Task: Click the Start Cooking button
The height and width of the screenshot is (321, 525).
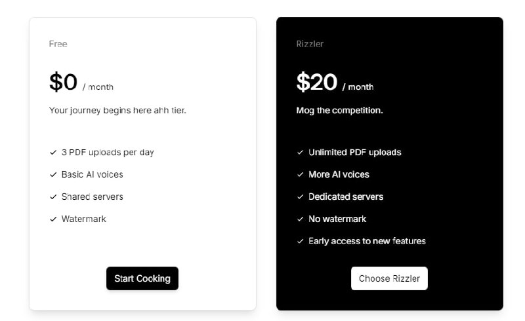Action: [x=142, y=278]
